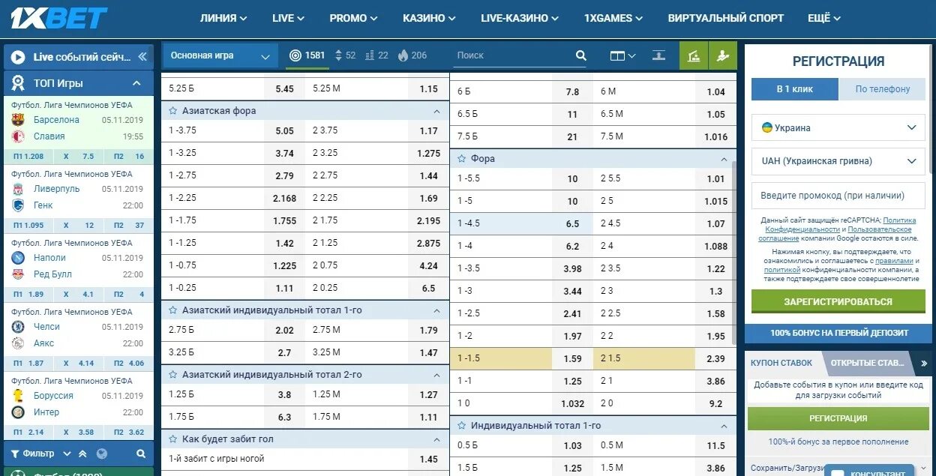Open the 1XGAMES menu
936x476 pixels.
coord(613,18)
